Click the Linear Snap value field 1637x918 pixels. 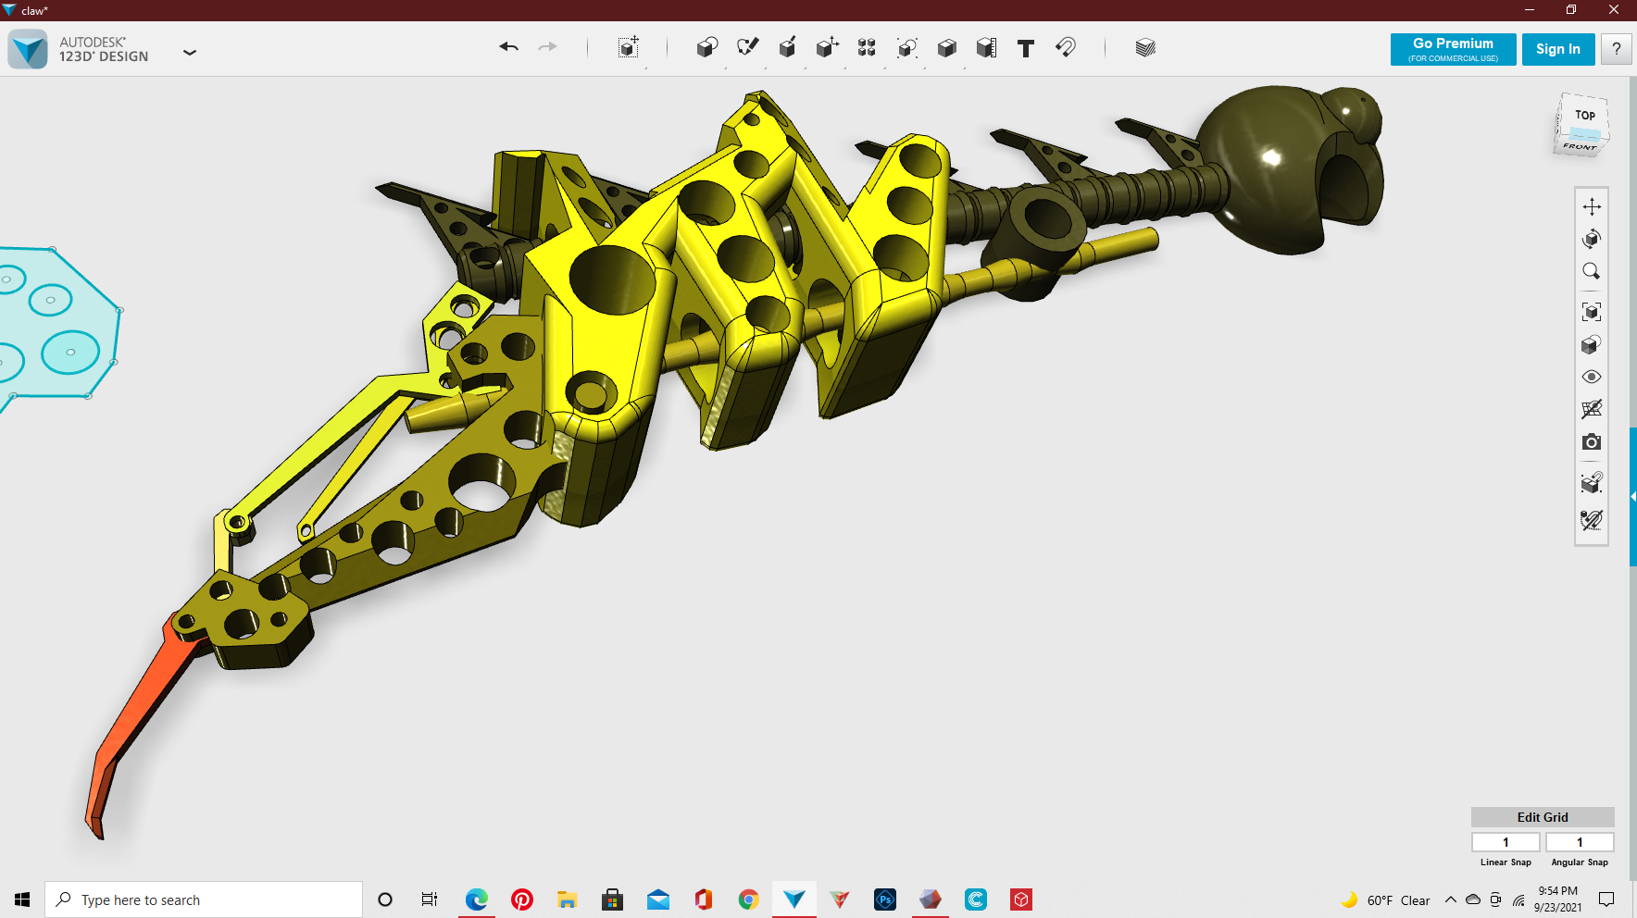[x=1506, y=842]
